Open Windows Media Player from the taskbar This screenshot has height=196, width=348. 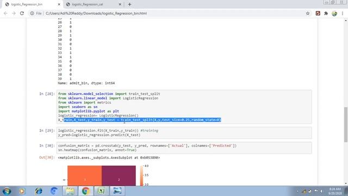click(x=22, y=191)
